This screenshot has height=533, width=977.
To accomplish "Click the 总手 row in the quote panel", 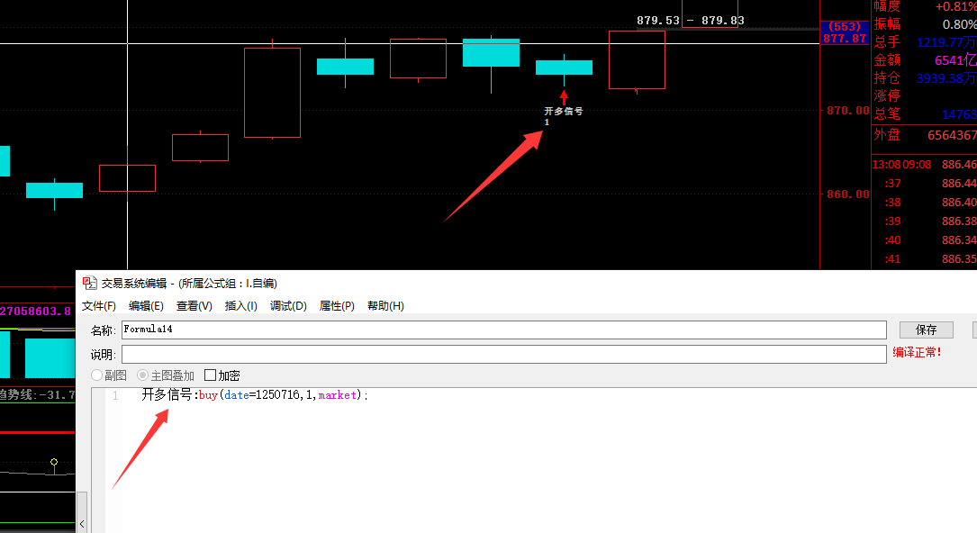I will 925,42.
